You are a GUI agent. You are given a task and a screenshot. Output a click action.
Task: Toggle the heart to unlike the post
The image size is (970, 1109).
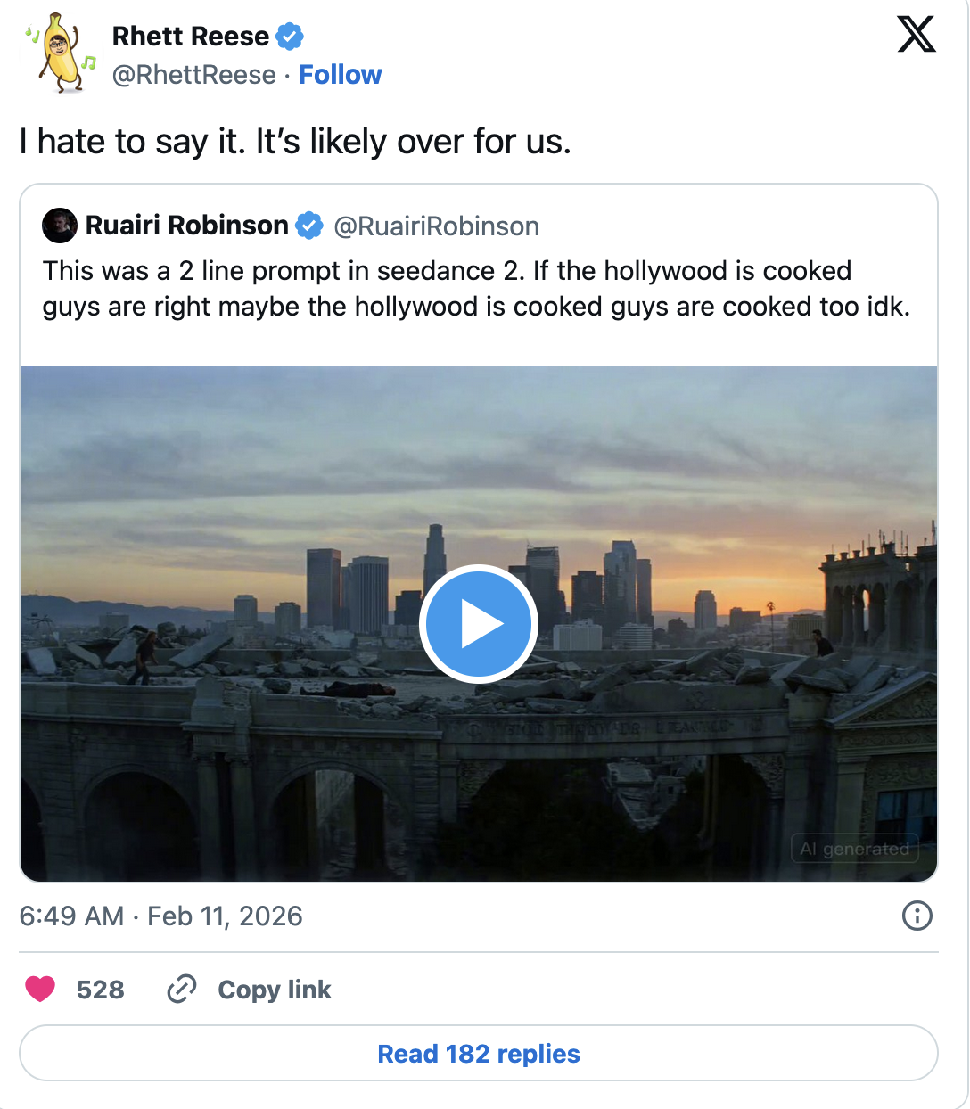[x=40, y=989]
